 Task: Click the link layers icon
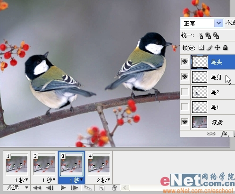pyautogui.click(x=211, y=134)
